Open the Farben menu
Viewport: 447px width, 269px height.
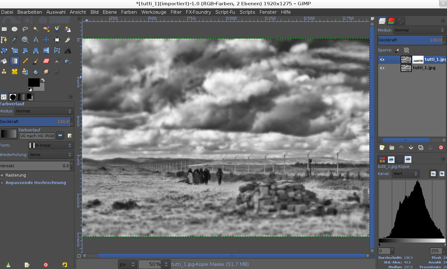(129, 12)
